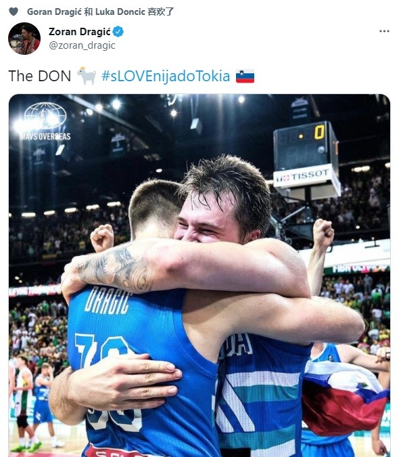Click the Mavs Overseas text under globe

tap(45, 136)
